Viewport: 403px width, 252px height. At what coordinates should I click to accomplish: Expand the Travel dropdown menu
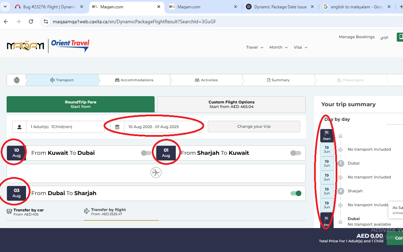pyautogui.click(x=255, y=48)
